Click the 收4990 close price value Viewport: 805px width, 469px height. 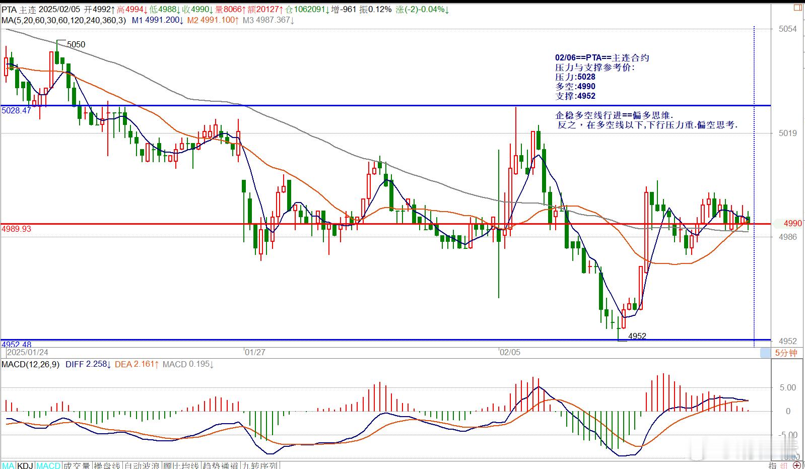[x=196, y=9]
